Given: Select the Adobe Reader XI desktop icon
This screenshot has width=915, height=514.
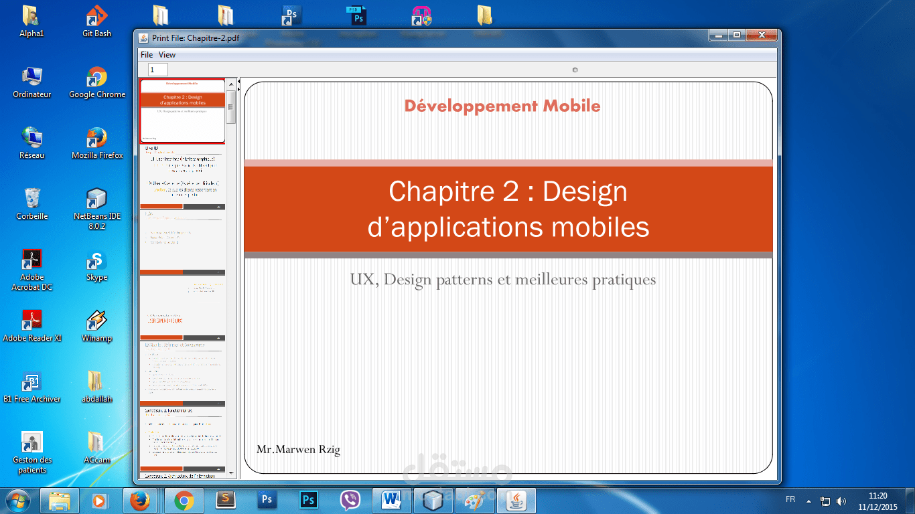Looking at the screenshot, I should (x=31, y=326).
